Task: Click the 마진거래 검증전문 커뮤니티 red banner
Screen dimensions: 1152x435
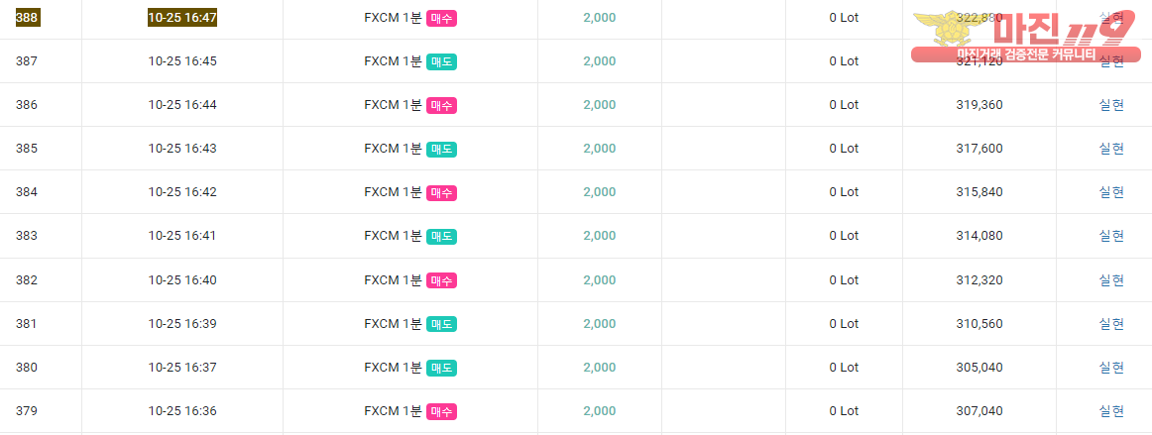Action: click(1026, 54)
